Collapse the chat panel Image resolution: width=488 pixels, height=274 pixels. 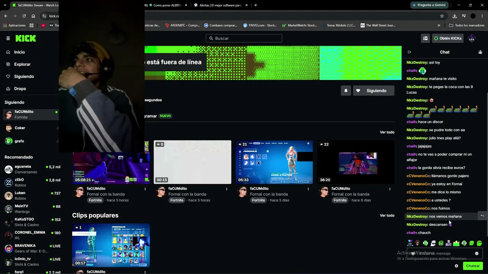click(409, 52)
